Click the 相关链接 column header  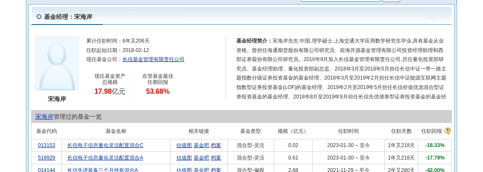click(199, 131)
